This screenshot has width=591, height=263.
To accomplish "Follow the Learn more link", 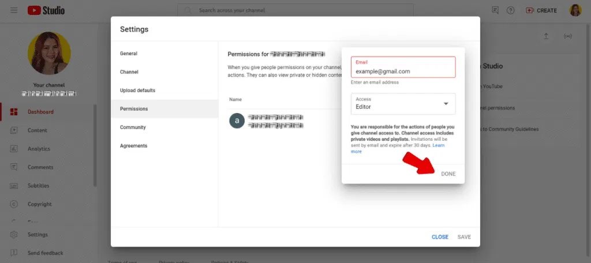I will pyautogui.click(x=356, y=152).
